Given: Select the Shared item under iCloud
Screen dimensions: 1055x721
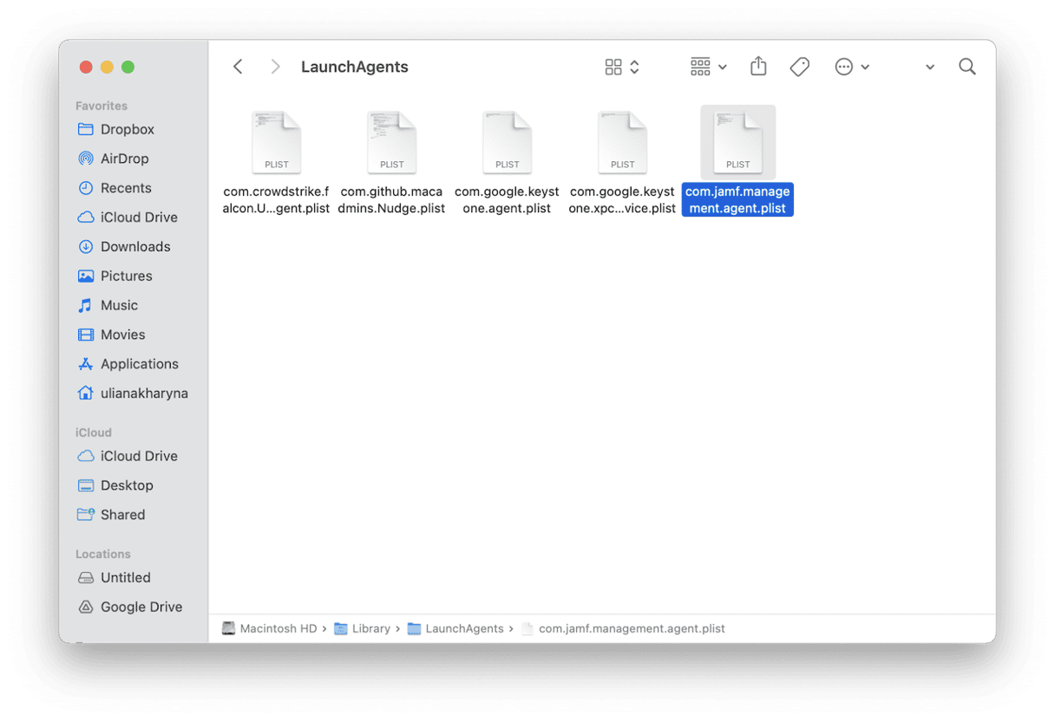Looking at the screenshot, I should point(121,515).
